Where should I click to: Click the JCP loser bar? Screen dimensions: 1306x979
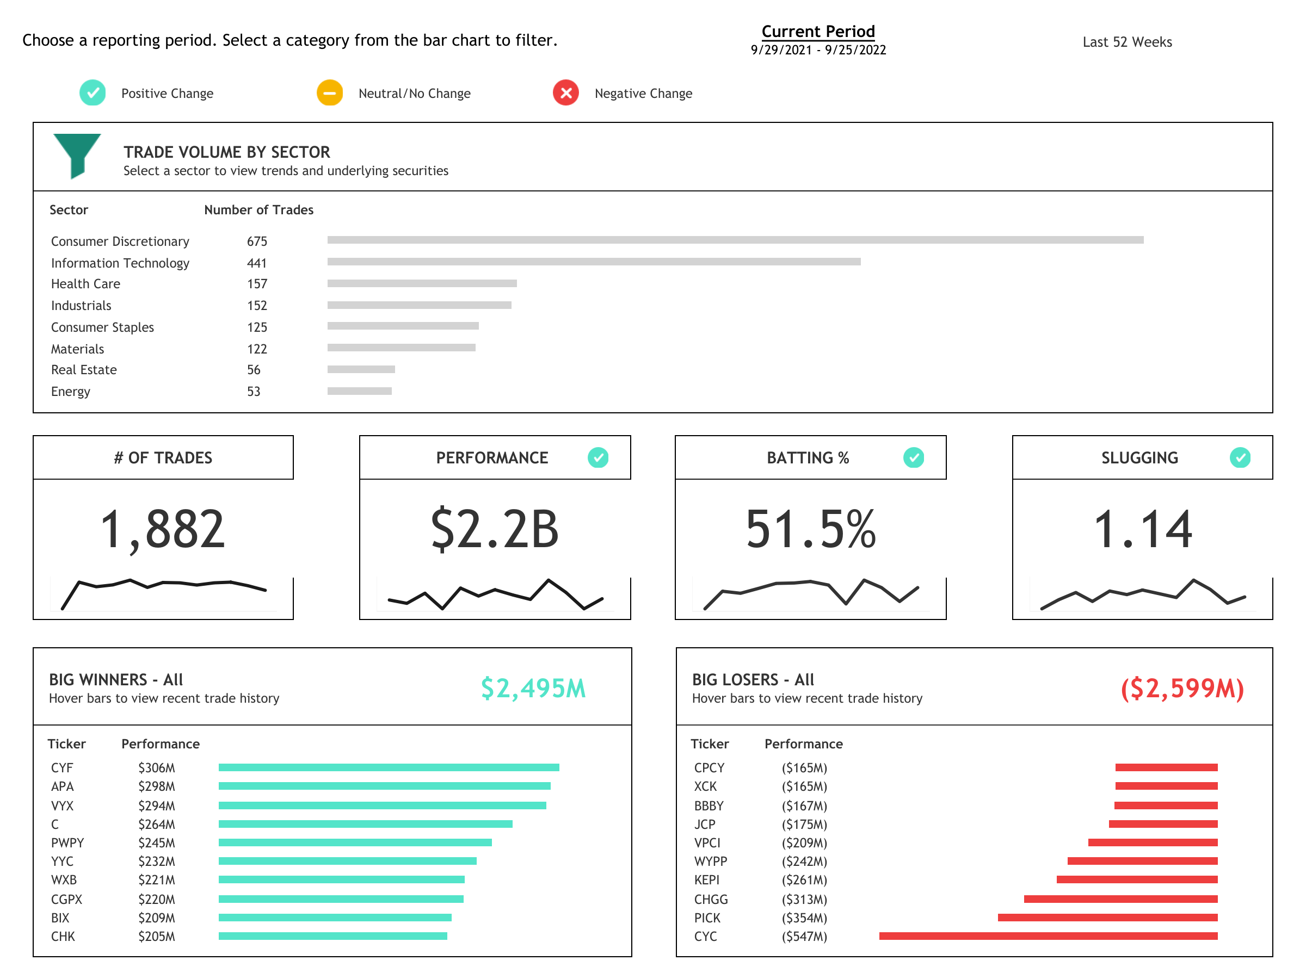point(1163,824)
